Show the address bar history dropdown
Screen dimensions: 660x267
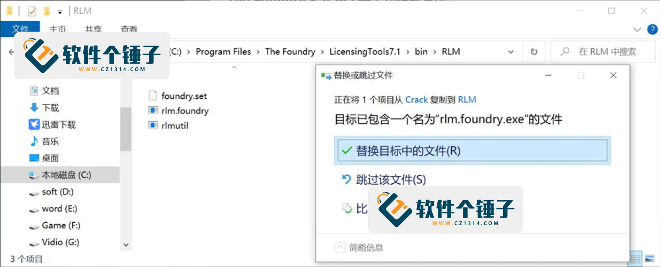(x=511, y=52)
